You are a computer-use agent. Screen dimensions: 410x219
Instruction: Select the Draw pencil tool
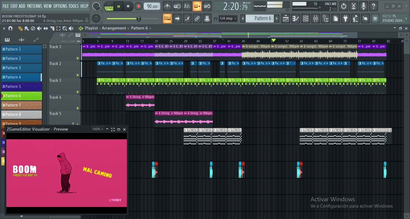coord(20,28)
